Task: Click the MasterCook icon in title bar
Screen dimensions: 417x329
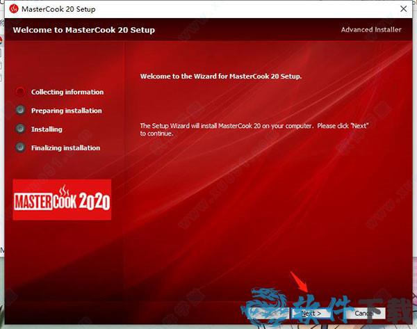Action: point(12,9)
